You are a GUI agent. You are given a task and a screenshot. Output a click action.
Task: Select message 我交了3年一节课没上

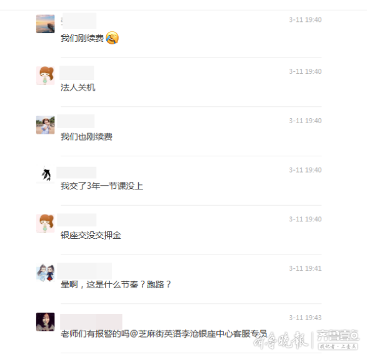pyautogui.click(x=102, y=186)
